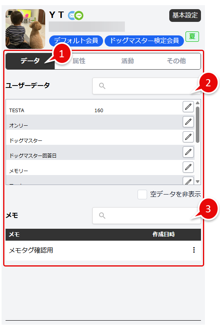This screenshot has width=220, height=325.
Task: Open 基本設定 button
Action: [x=185, y=16]
